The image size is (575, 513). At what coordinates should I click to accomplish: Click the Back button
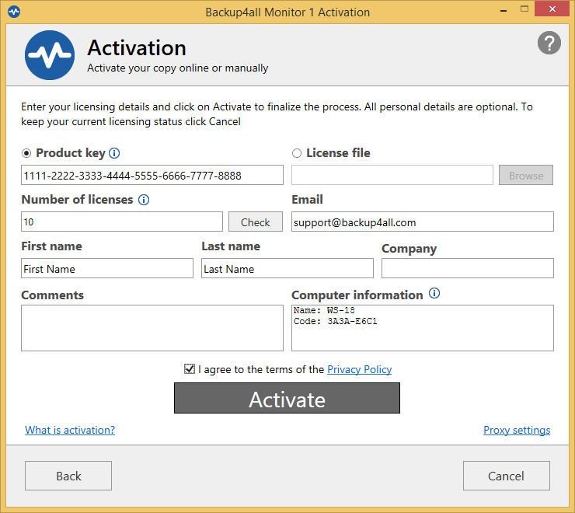(x=68, y=476)
